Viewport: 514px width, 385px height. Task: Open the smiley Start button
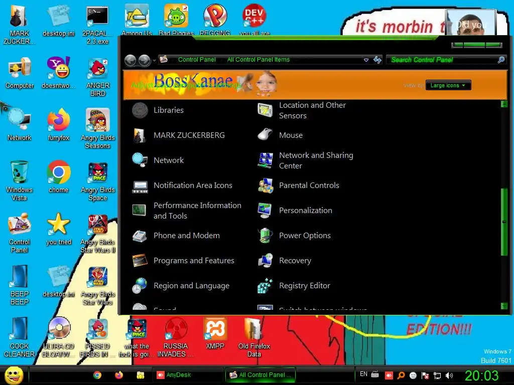14,375
